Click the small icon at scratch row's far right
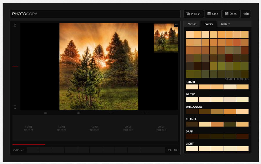Image resolution: width=261 pixels, height=164 pixels. tap(176, 150)
